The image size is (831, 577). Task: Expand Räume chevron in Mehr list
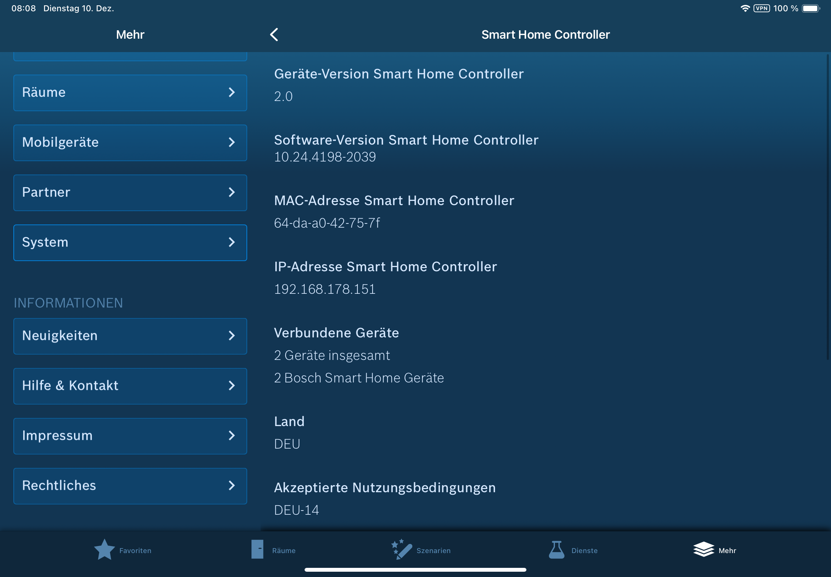(x=232, y=93)
